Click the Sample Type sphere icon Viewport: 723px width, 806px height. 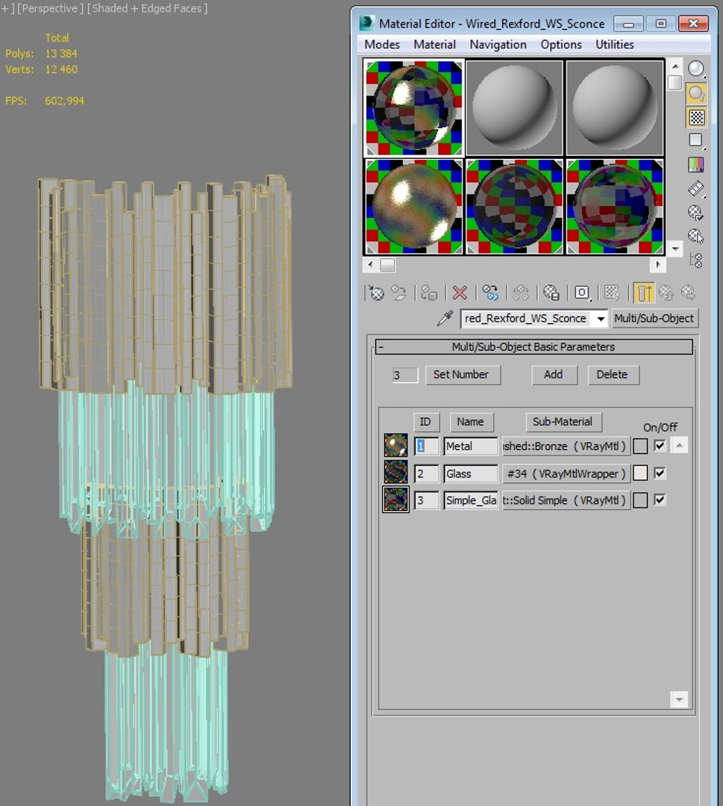tap(696, 69)
